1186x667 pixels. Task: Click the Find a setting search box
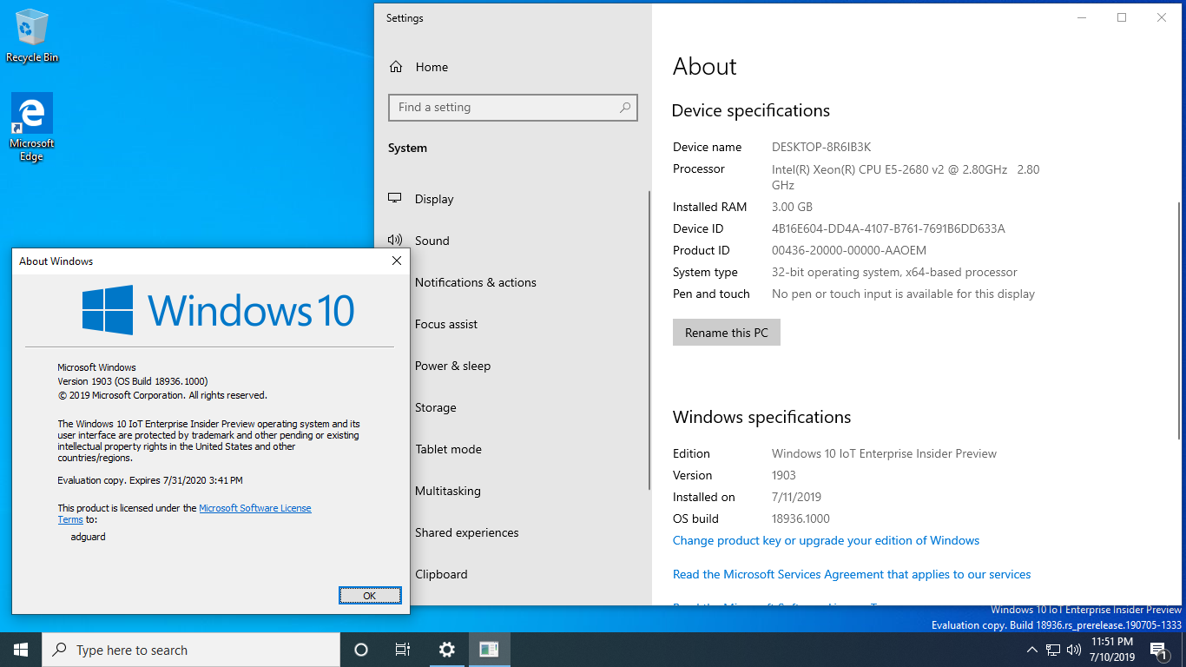click(x=513, y=108)
